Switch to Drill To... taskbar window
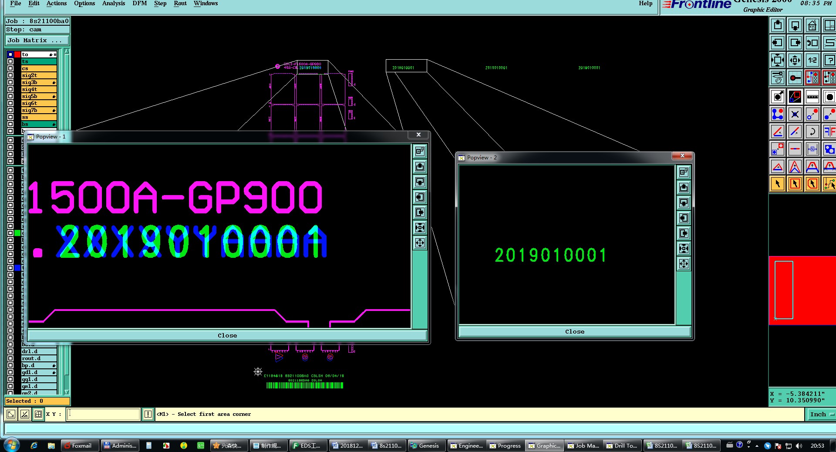Viewport: 836px width, 452px height. click(622, 445)
